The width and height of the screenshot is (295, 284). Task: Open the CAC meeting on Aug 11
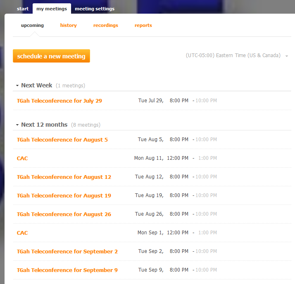click(22, 158)
